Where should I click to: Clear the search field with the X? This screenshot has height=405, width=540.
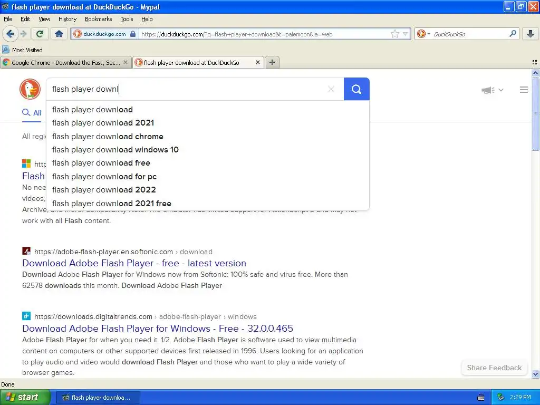(331, 89)
